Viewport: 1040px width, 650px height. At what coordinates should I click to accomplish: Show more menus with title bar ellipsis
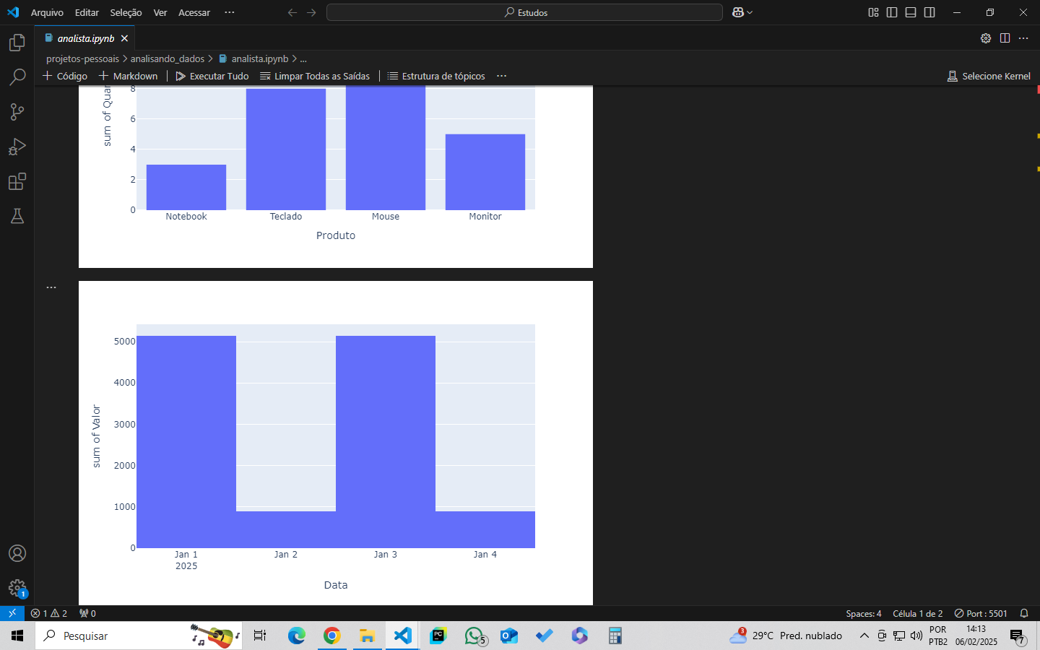[x=230, y=12]
